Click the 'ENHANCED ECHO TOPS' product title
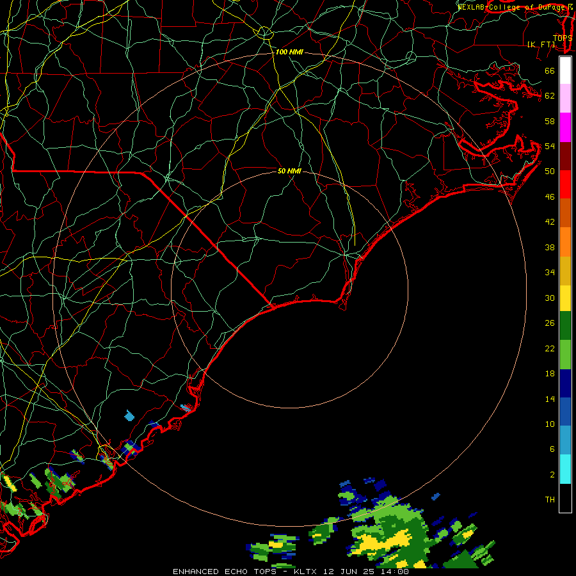 (225, 572)
